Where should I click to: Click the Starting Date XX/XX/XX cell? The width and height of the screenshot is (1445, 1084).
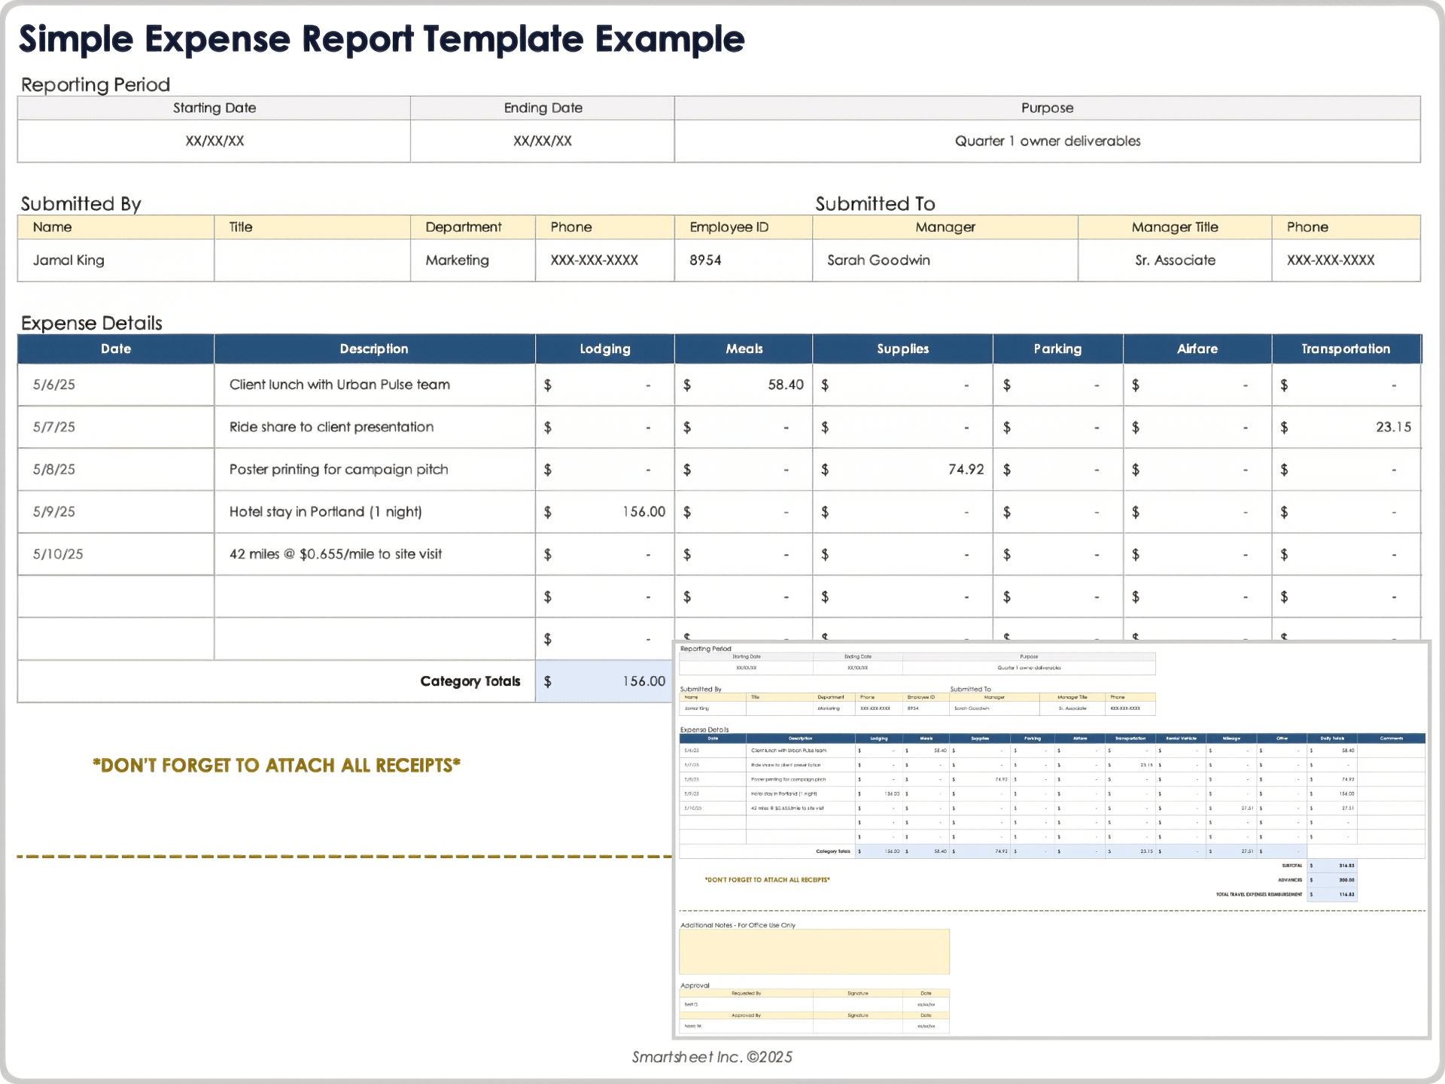point(213,141)
